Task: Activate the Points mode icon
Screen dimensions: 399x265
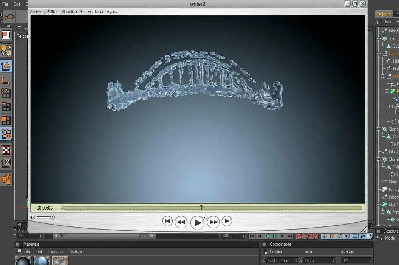Action: [x=6, y=93]
